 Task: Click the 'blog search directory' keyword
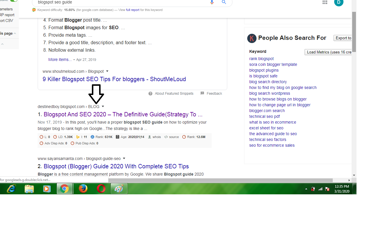pyautogui.click(x=268, y=82)
